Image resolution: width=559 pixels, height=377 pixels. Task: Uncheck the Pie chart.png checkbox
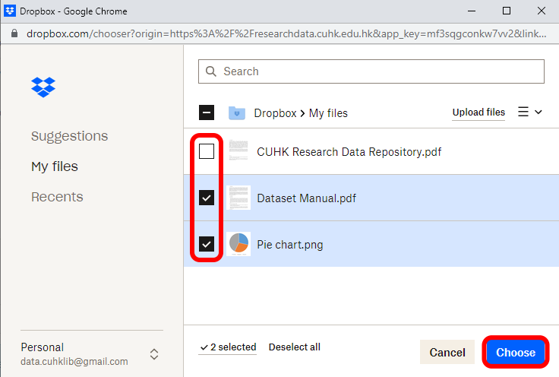pyautogui.click(x=207, y=244)
